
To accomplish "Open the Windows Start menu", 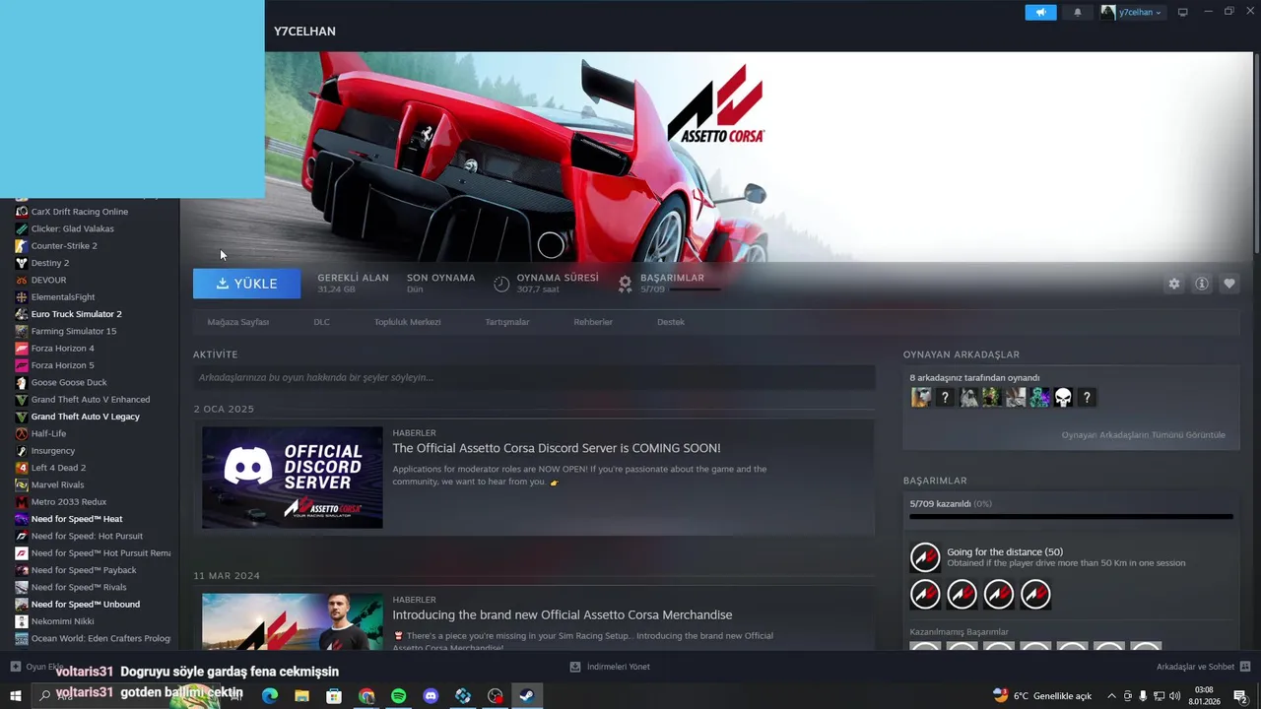I will (x=15, y=696).
